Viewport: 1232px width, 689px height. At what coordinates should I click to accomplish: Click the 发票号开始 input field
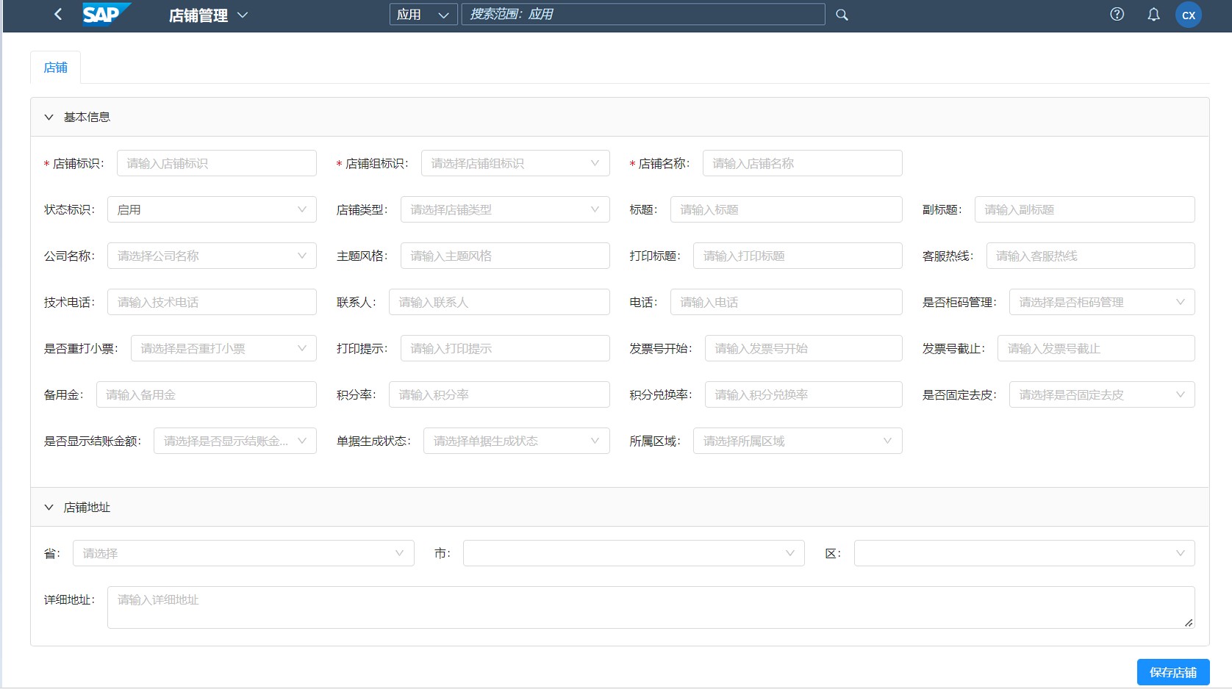(803, 348)
